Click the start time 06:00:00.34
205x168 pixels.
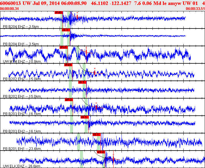pyautogui.click(x=9, y=9)
